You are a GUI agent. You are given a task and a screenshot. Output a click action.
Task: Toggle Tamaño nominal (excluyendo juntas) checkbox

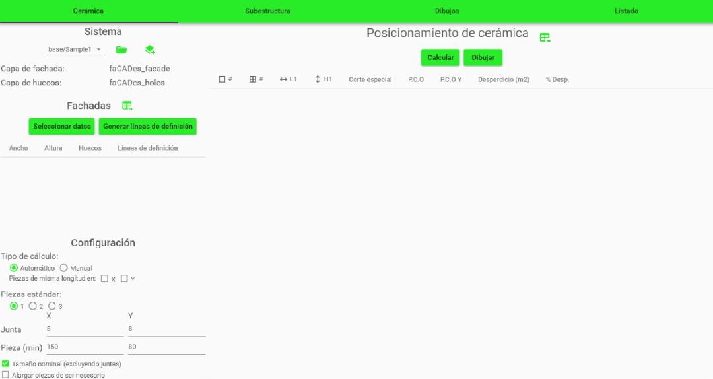5,364
